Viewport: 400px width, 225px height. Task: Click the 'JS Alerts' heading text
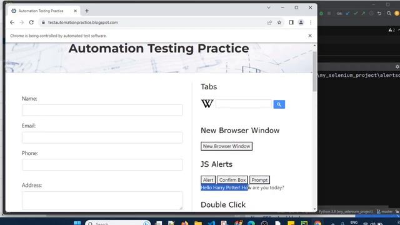[216, 164]
